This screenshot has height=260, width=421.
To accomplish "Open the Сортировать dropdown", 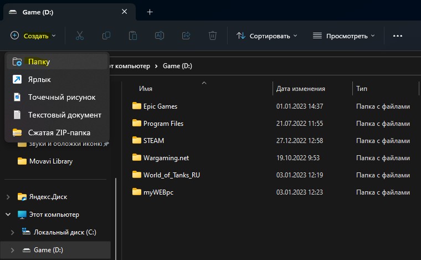I will tap(267, 35).
